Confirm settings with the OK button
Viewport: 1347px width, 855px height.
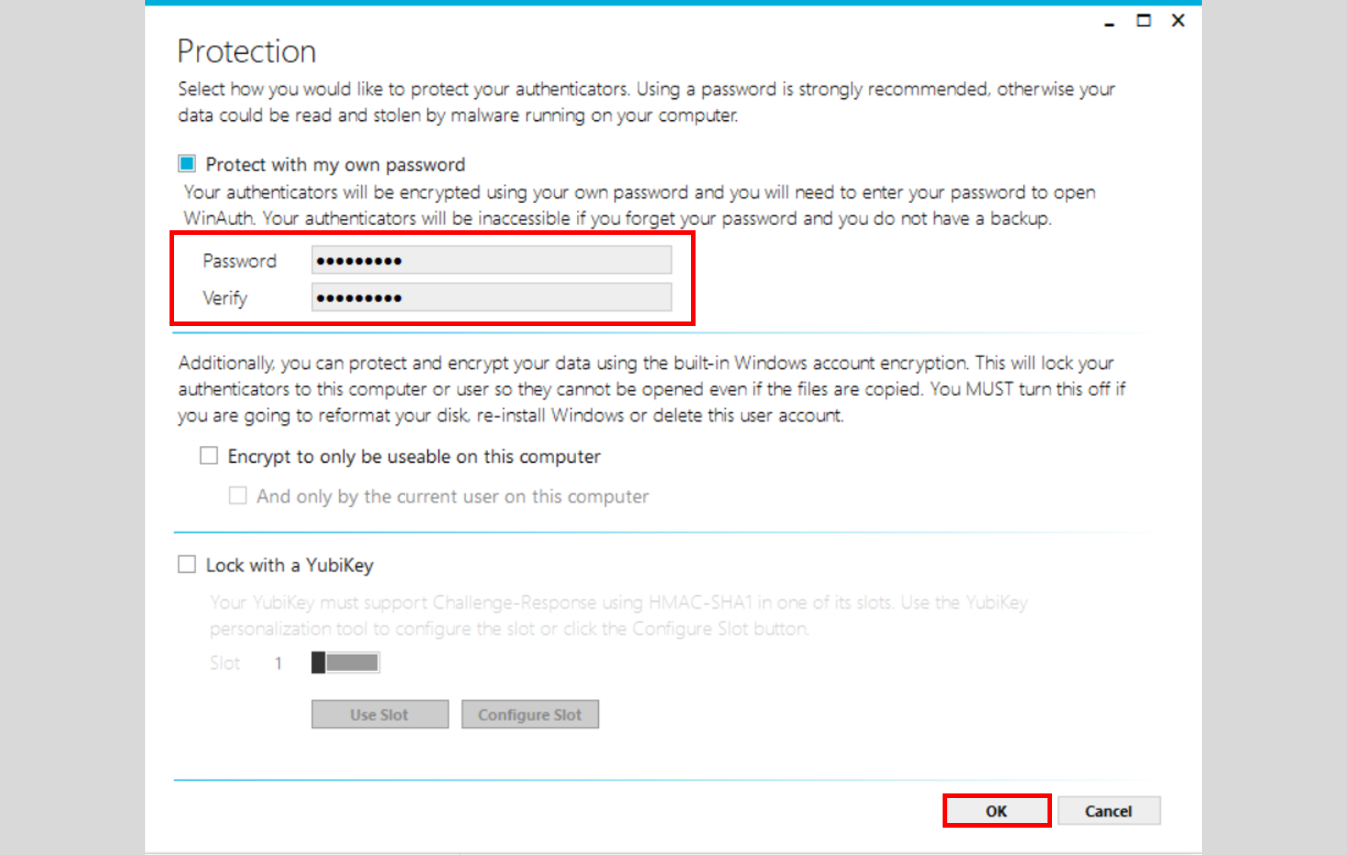(997, 811)
